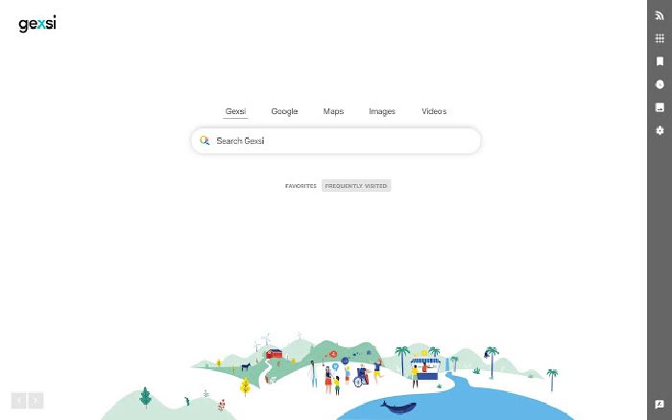Screen dimensions: 672x420
Task: Open settings via the gear icon
Action: click(660, 130)
